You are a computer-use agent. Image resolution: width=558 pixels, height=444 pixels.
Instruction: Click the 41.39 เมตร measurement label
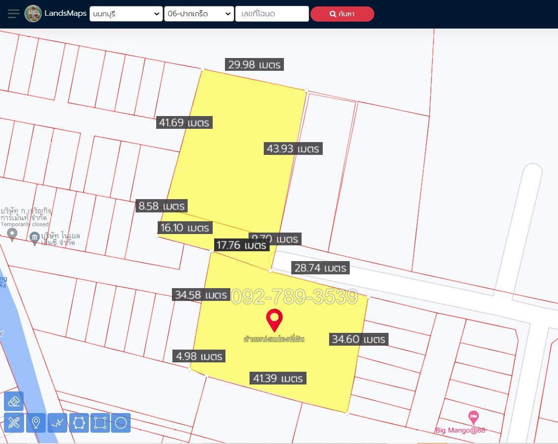click(278, 378)
